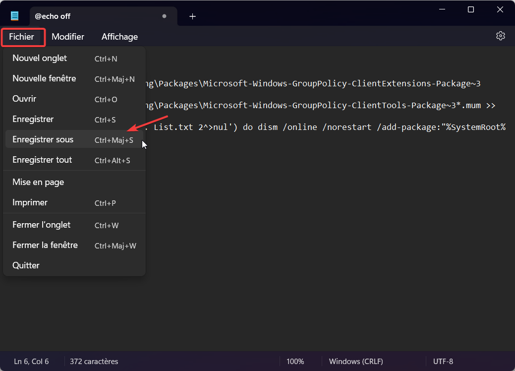515x371 pixels.
Task: Click the Windows (CRLF) line ending indicator
Action: coord(356,362)
